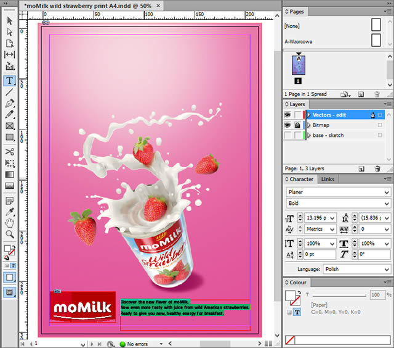Image resolution: width=394 pixels, height=348 pixels.
Task: Select the A-Wzorcowa master page
Action: coord(333,41)
